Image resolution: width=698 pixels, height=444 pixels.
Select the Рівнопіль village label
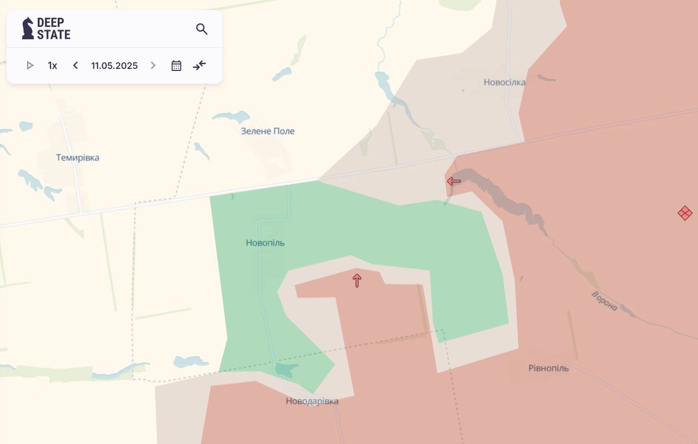[548, 368]
